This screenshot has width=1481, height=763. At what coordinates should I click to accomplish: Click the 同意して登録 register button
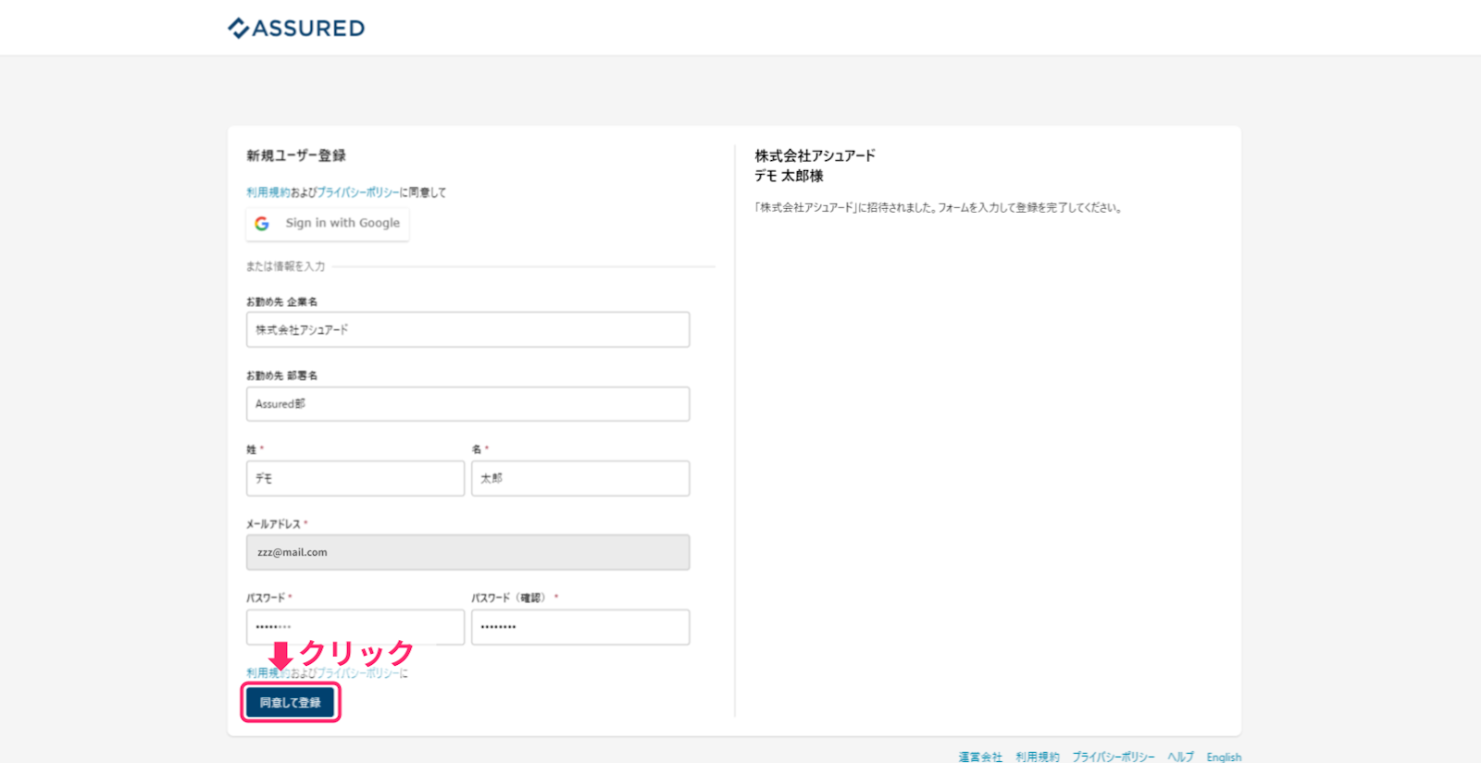(291, 703)
